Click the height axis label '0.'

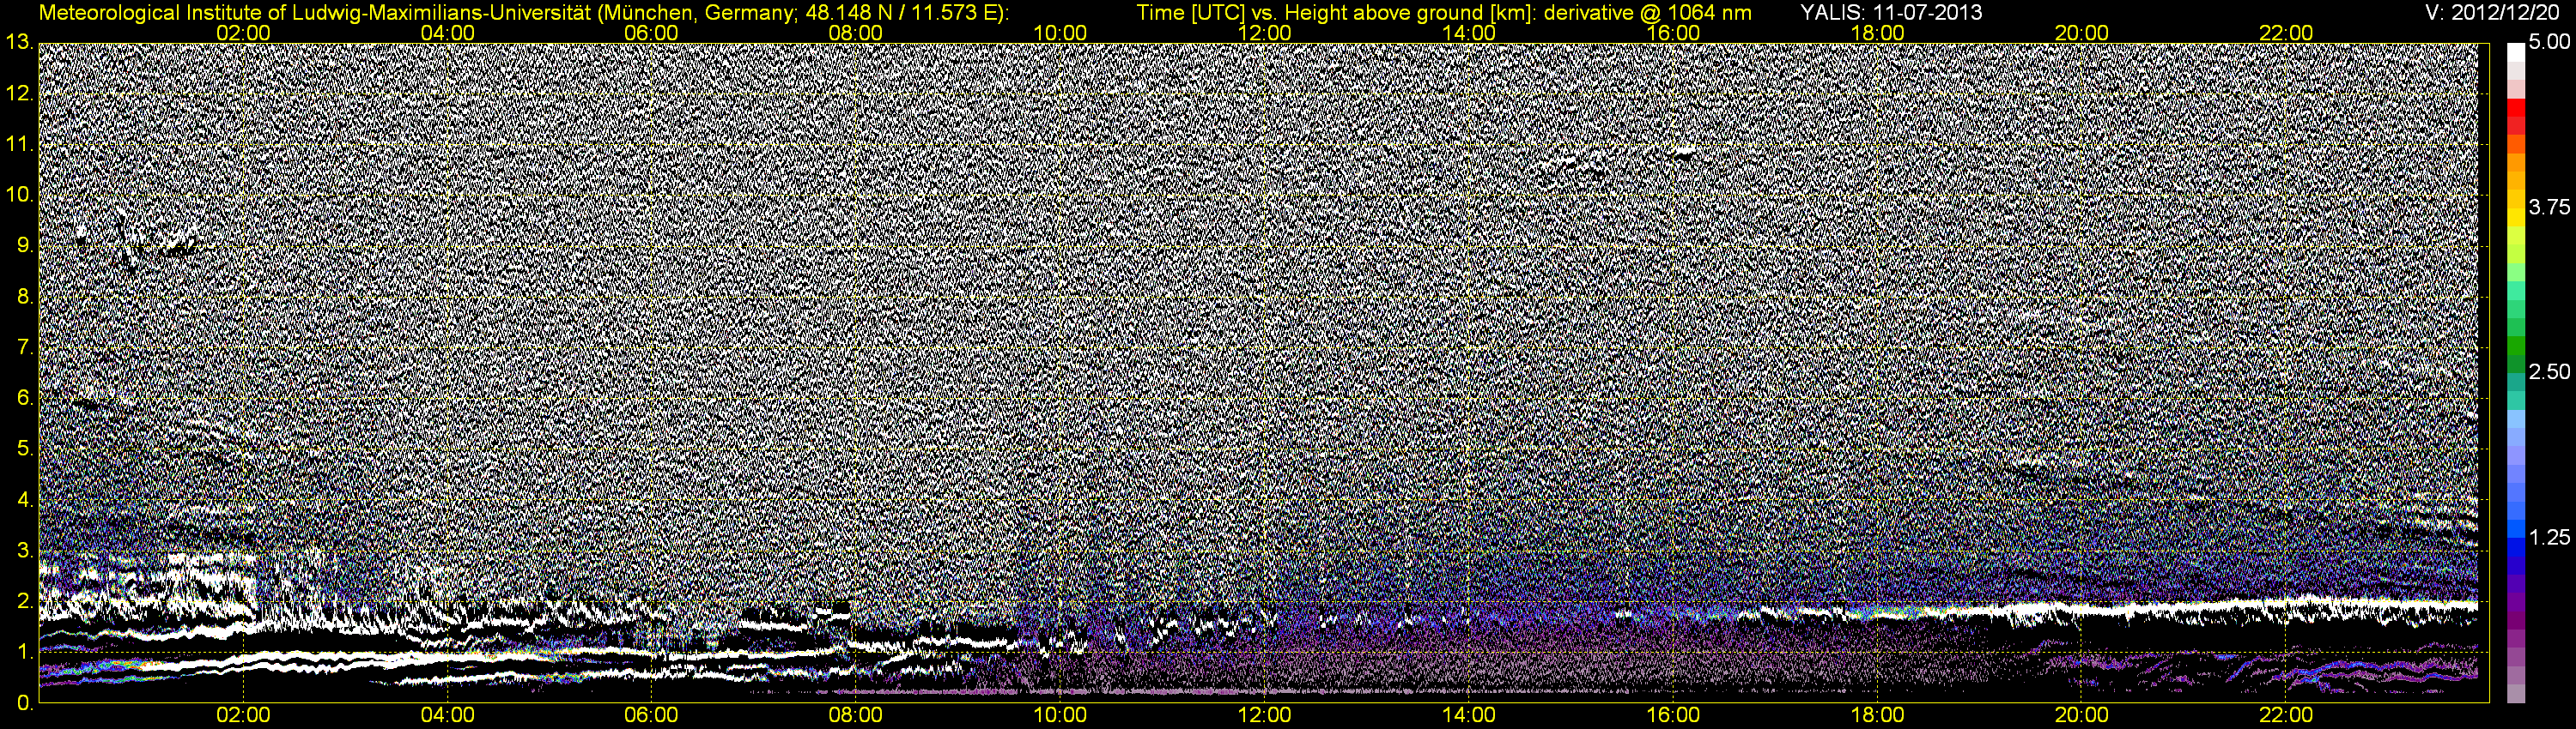point(24,703)
